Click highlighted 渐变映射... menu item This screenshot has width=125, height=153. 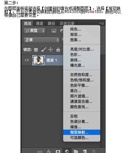(82, 132)
